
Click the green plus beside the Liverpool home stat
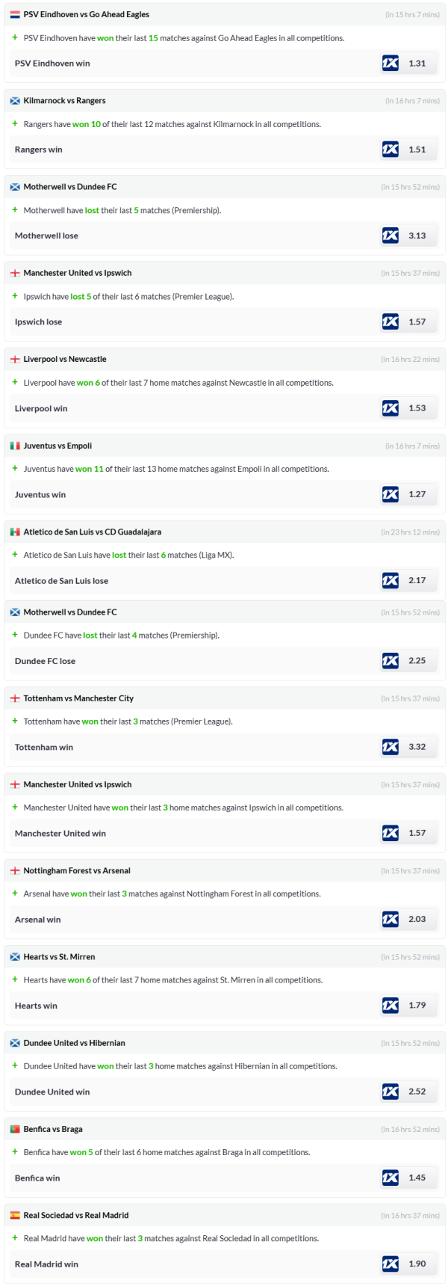(x=15, y=382)
